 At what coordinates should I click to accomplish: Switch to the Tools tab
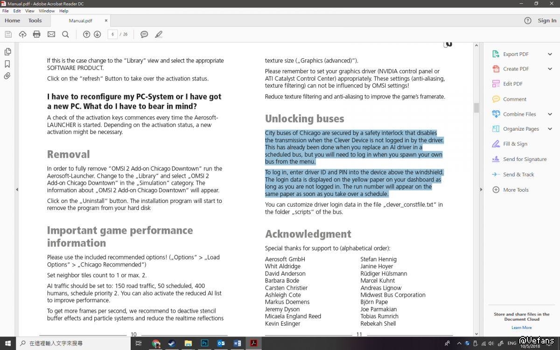pos(35,21)
